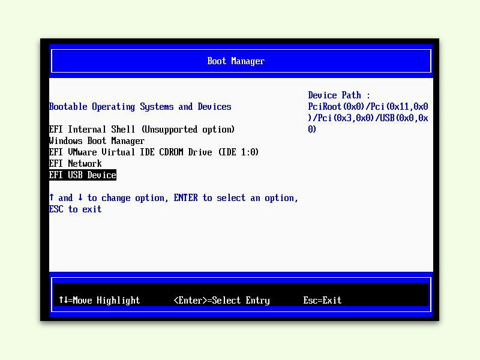Click the '↑ and ↓ to change option' hint

tap(109, 198)
